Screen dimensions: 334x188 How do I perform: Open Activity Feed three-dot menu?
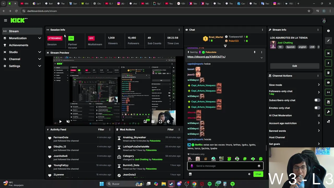tap(110, 130)
